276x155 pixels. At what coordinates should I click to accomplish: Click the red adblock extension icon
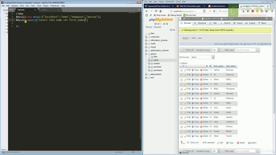(253, 11)
